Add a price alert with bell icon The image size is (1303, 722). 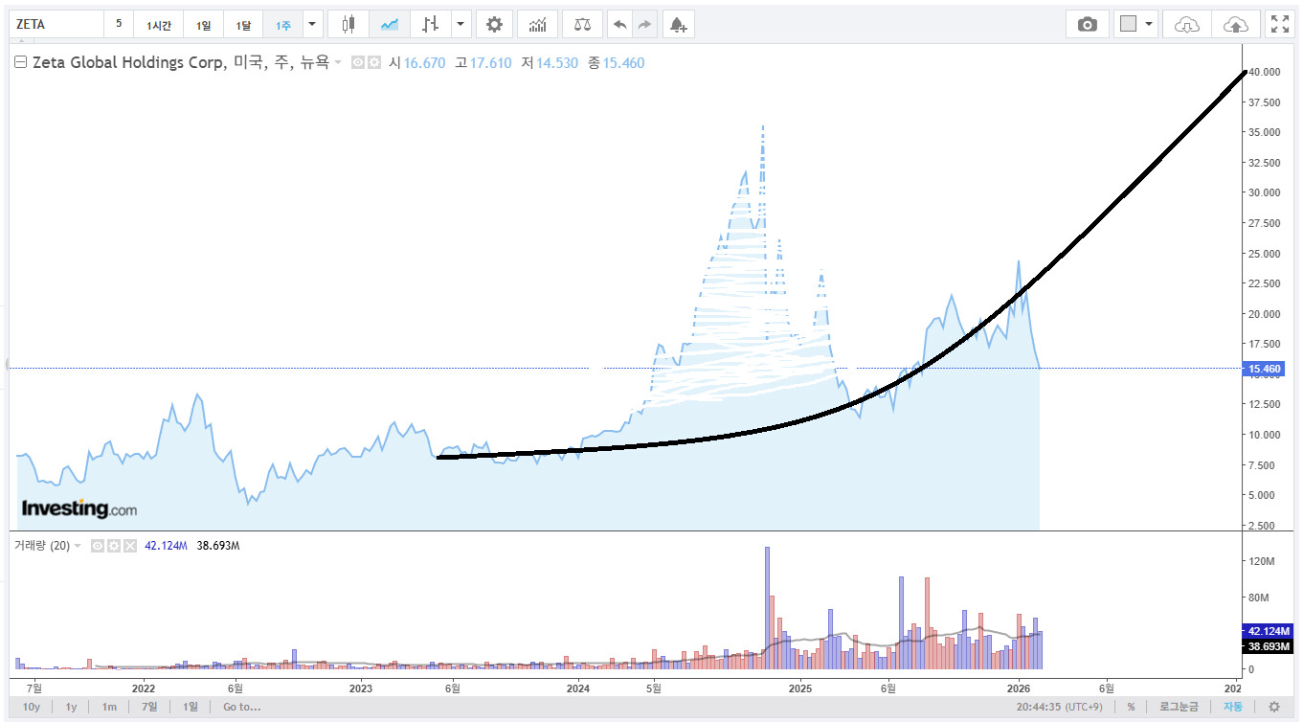point(678,24)
